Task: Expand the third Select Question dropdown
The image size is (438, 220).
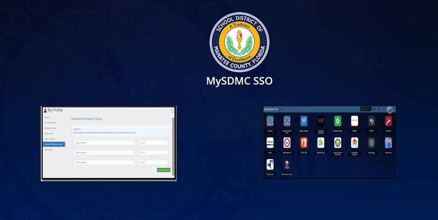Action: point(105,163)
